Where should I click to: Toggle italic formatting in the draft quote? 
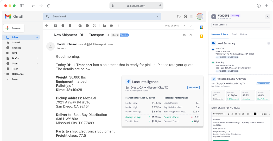pos(232,114)
